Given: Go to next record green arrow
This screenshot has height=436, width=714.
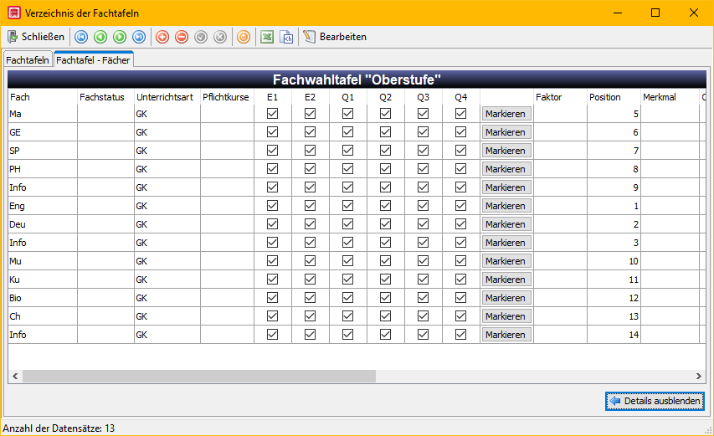Looking at the screenshot, I should point(120,37).
